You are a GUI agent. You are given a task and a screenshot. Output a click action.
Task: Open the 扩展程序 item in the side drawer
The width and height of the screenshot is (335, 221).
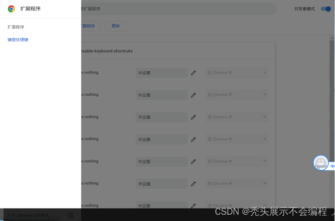[x=16, y=27]
